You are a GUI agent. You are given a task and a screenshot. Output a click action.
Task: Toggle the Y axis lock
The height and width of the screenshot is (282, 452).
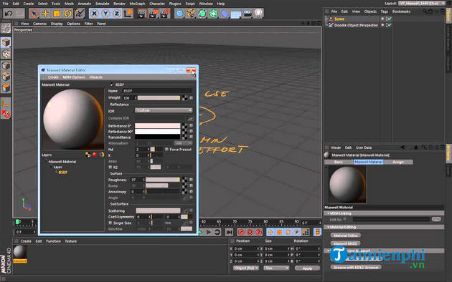(105, 14)
